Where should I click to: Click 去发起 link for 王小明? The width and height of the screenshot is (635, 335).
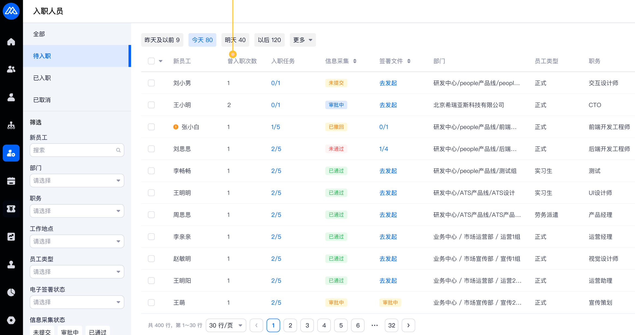(x=388, y=105)
